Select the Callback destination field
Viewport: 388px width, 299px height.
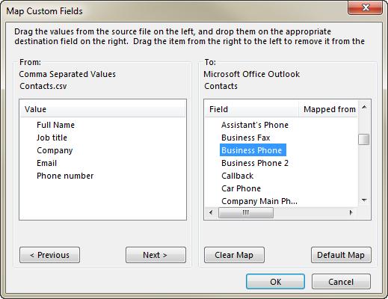point(237,176)
